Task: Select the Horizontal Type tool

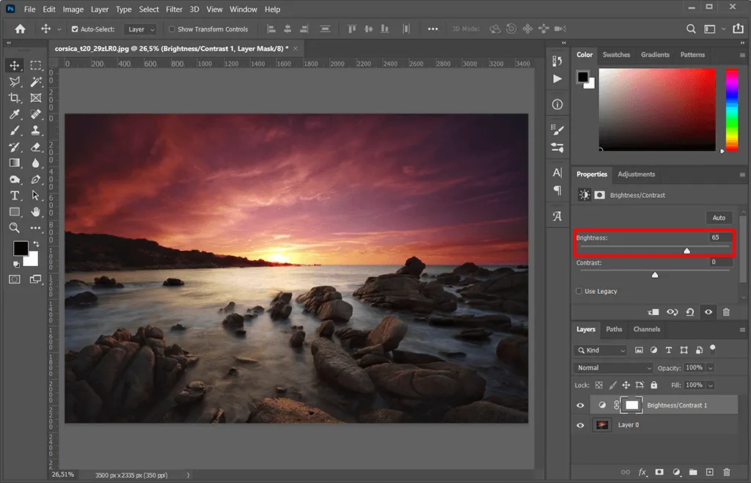Action: (x=15, y=196)
